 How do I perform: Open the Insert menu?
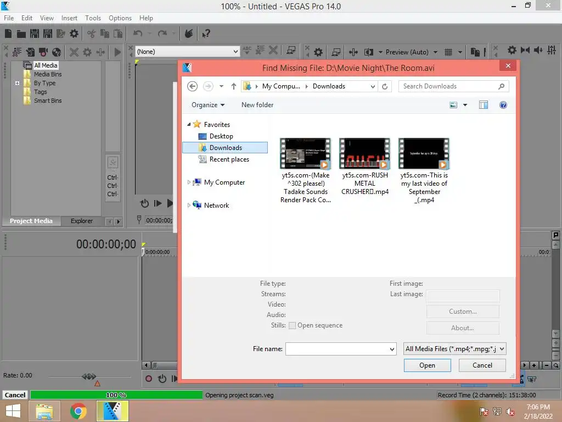pos(69,18)
